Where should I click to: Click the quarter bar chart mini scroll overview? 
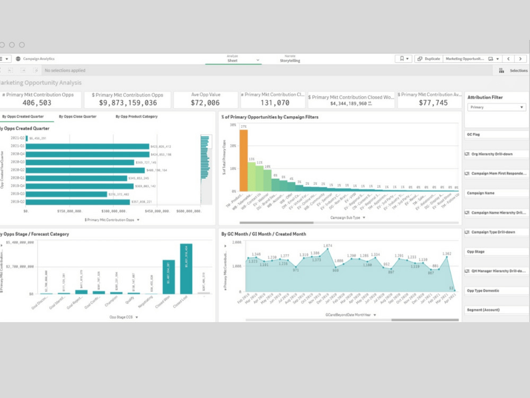coord(206,169)
